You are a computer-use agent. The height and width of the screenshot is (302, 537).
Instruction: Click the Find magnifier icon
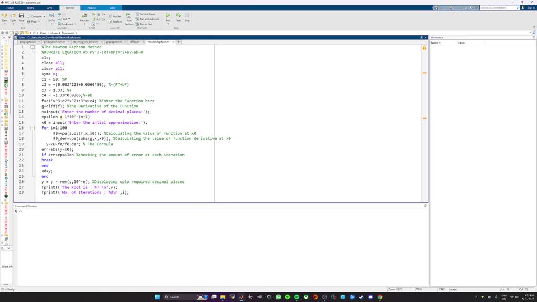(59, 19)
